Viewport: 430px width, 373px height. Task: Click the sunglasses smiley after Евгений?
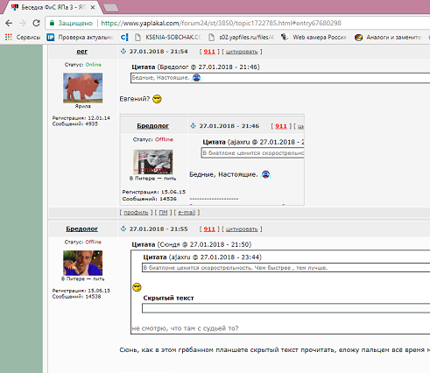[x=157, y=99]
